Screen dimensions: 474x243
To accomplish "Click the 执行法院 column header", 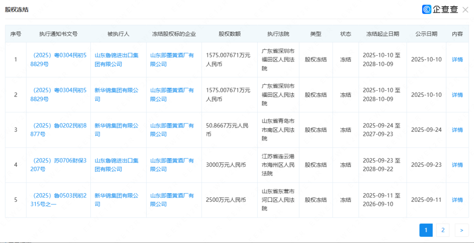I will point(278,34).
